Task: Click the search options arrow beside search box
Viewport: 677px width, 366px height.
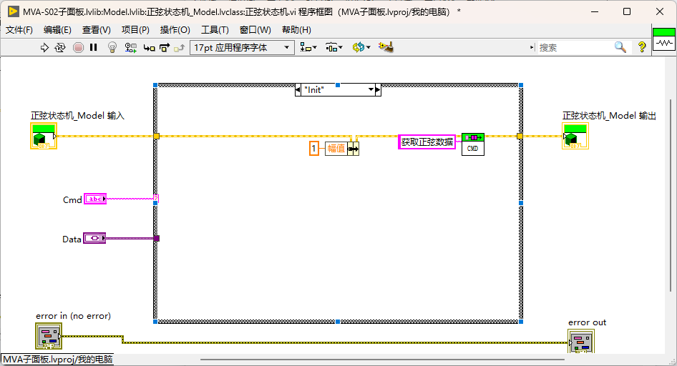Action: (x=532, y=47)
